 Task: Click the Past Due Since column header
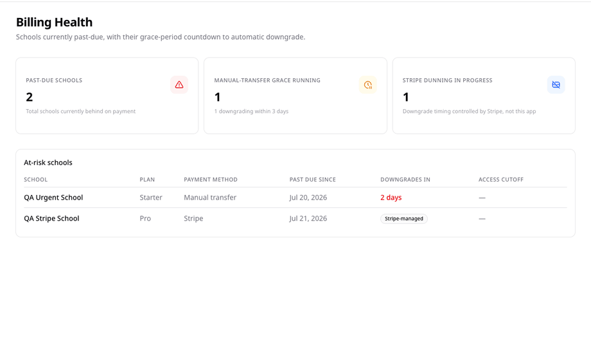point(312,180)
